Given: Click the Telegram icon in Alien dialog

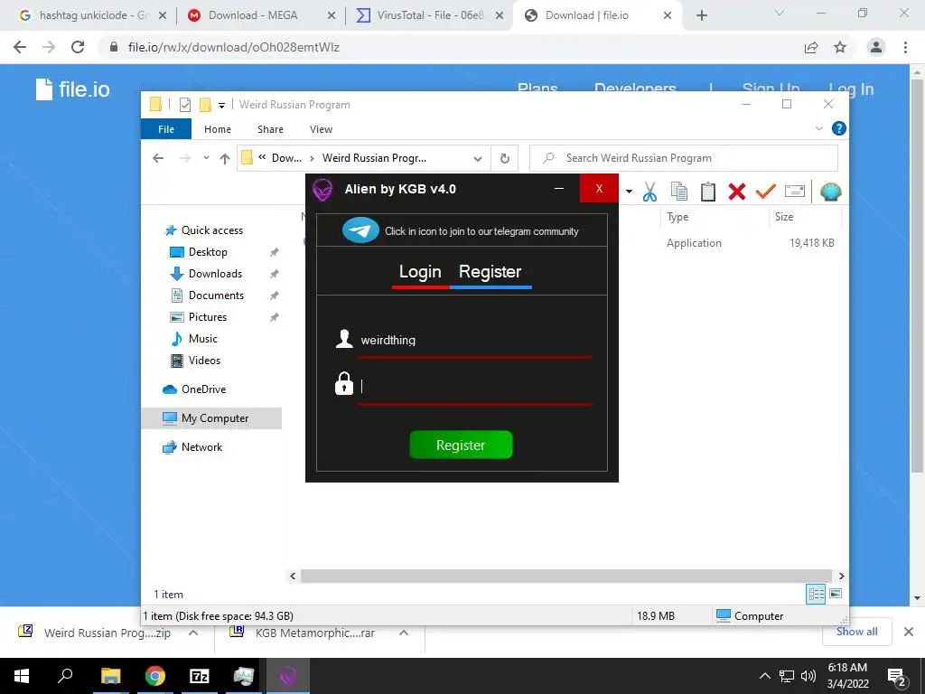Looking at the screenshot, I should [x=360, y=230].
